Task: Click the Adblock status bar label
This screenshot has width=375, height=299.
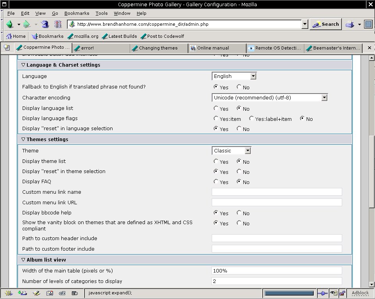Action: point(360,293)
